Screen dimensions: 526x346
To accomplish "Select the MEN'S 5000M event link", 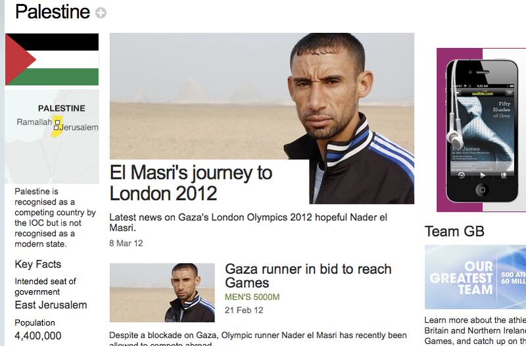I will tap(252, 297).
